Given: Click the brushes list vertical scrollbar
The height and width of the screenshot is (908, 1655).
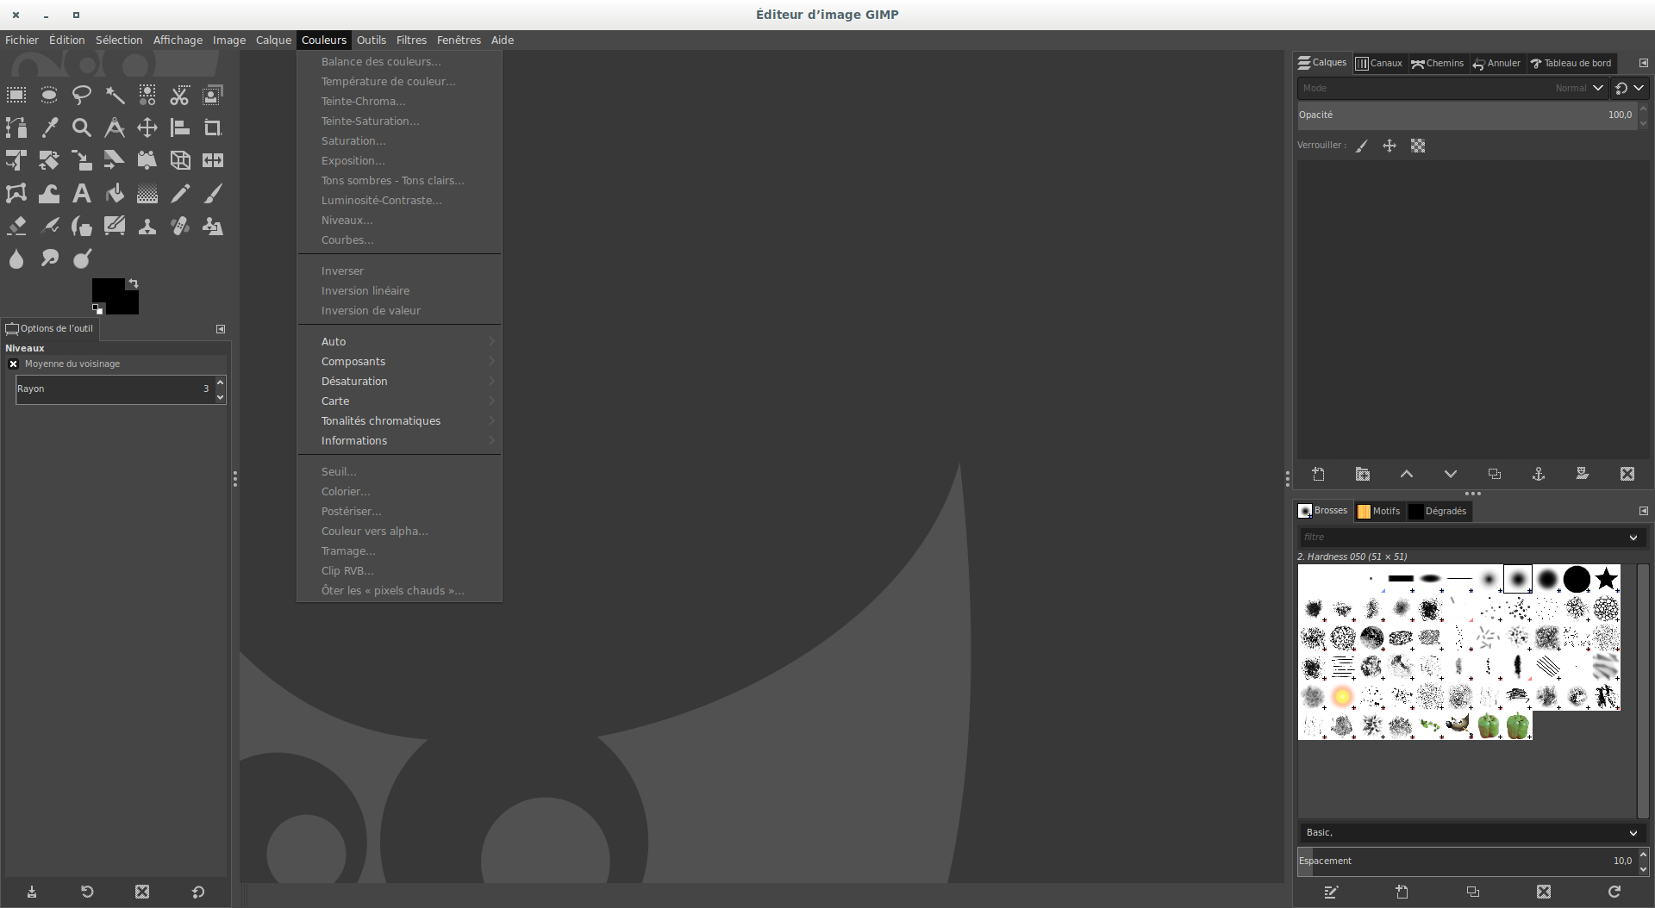Looking at the screenshot, I should coord(1643,691).
